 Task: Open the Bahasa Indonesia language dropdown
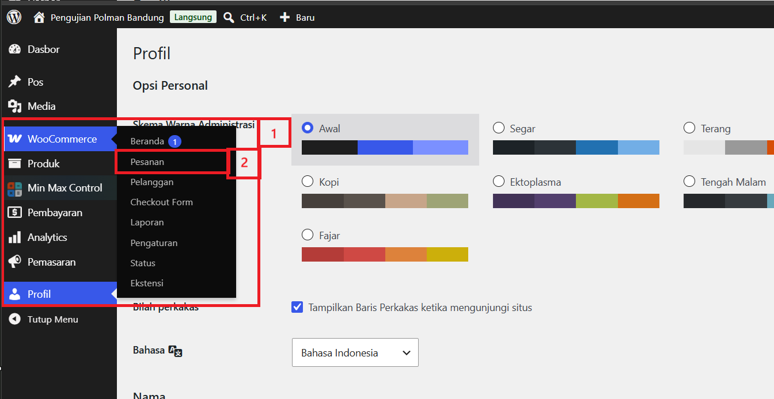(355, 352)
